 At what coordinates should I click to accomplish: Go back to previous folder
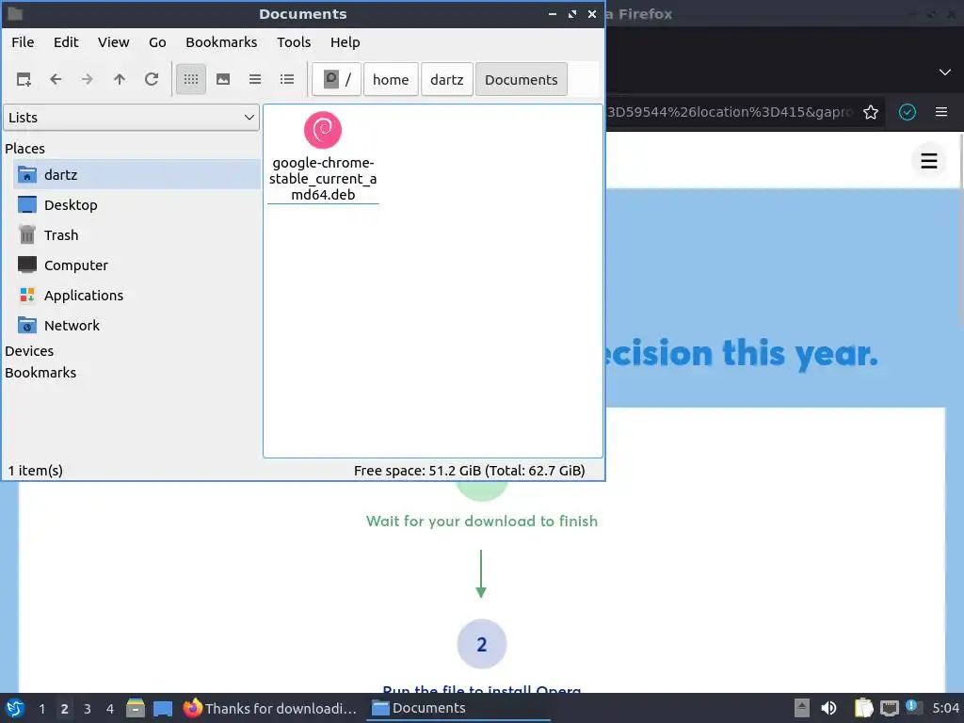[56, 79]
